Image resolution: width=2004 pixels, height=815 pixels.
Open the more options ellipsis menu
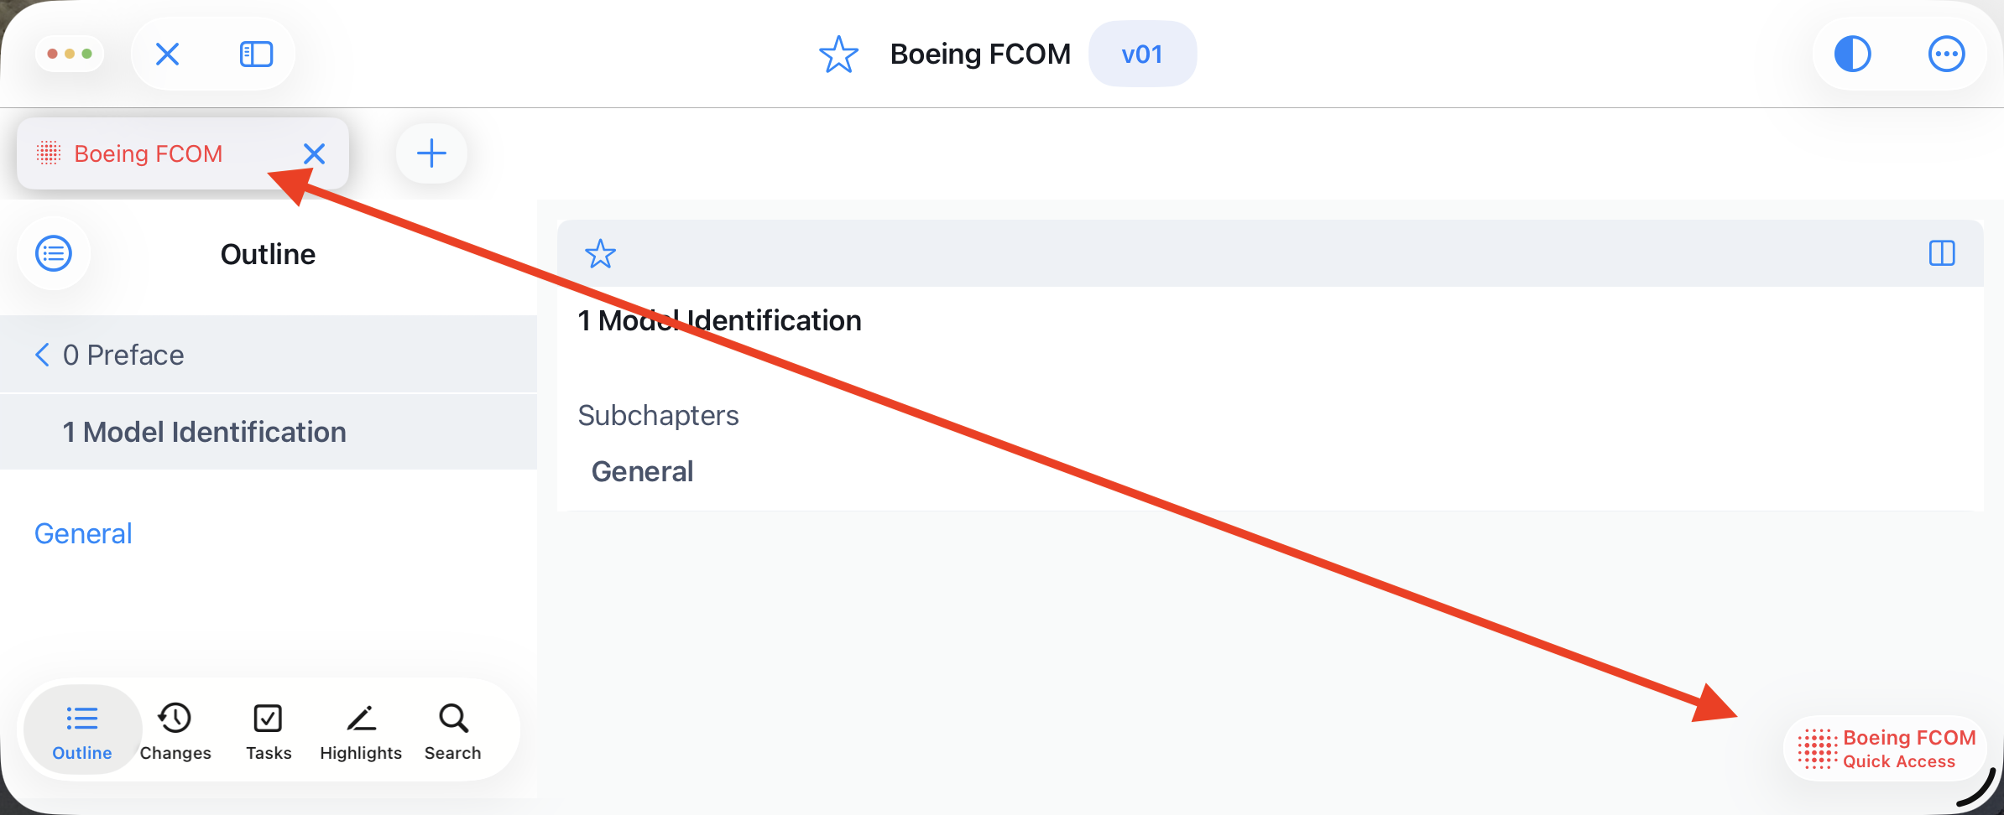pos(1946,55)
